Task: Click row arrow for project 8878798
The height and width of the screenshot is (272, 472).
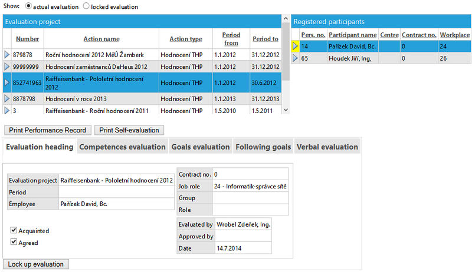Action: coord(7,98)
